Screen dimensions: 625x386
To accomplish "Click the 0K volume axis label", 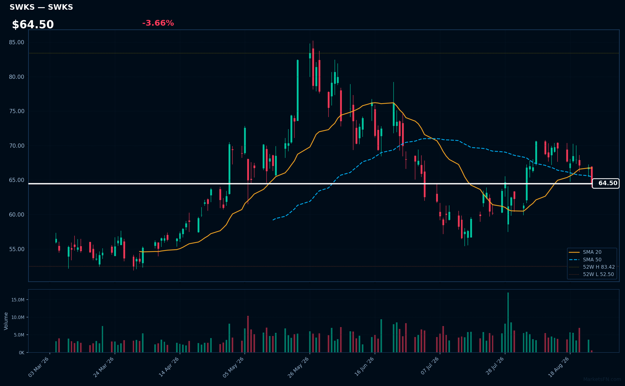I will (x=22, y=353).
